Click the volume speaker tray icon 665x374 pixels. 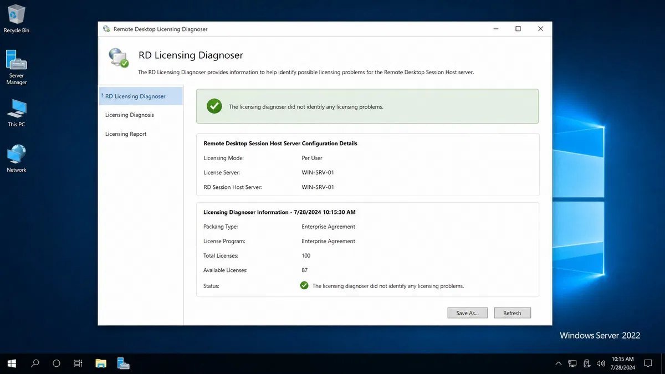[600, 363]
